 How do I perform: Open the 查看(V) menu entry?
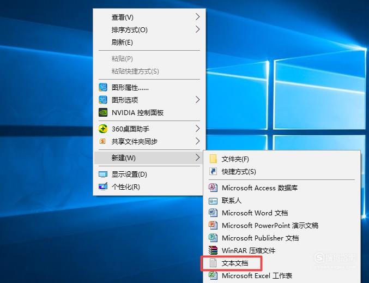[149, 17]
